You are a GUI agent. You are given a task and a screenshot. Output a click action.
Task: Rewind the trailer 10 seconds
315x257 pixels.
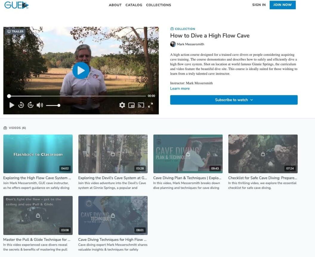point(21,105)
